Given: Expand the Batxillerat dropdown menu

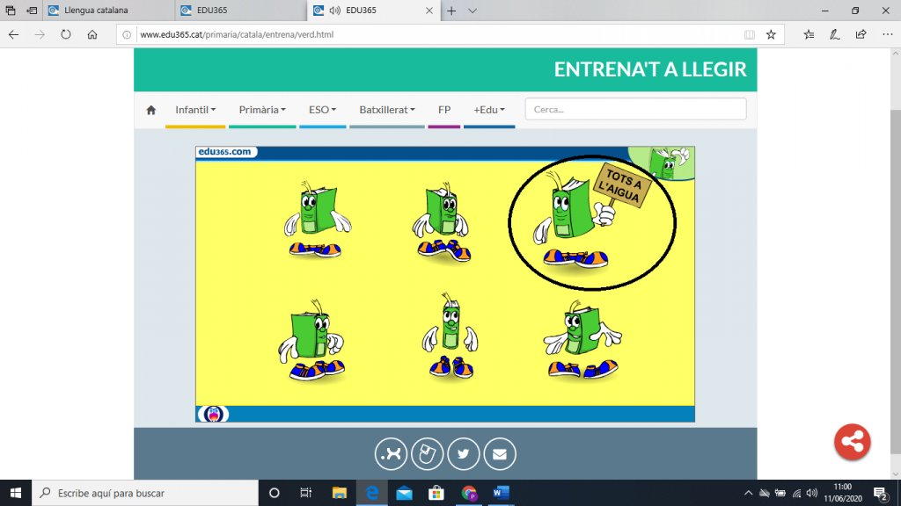Looking at the screenshot, I should [x=387, y=110].
